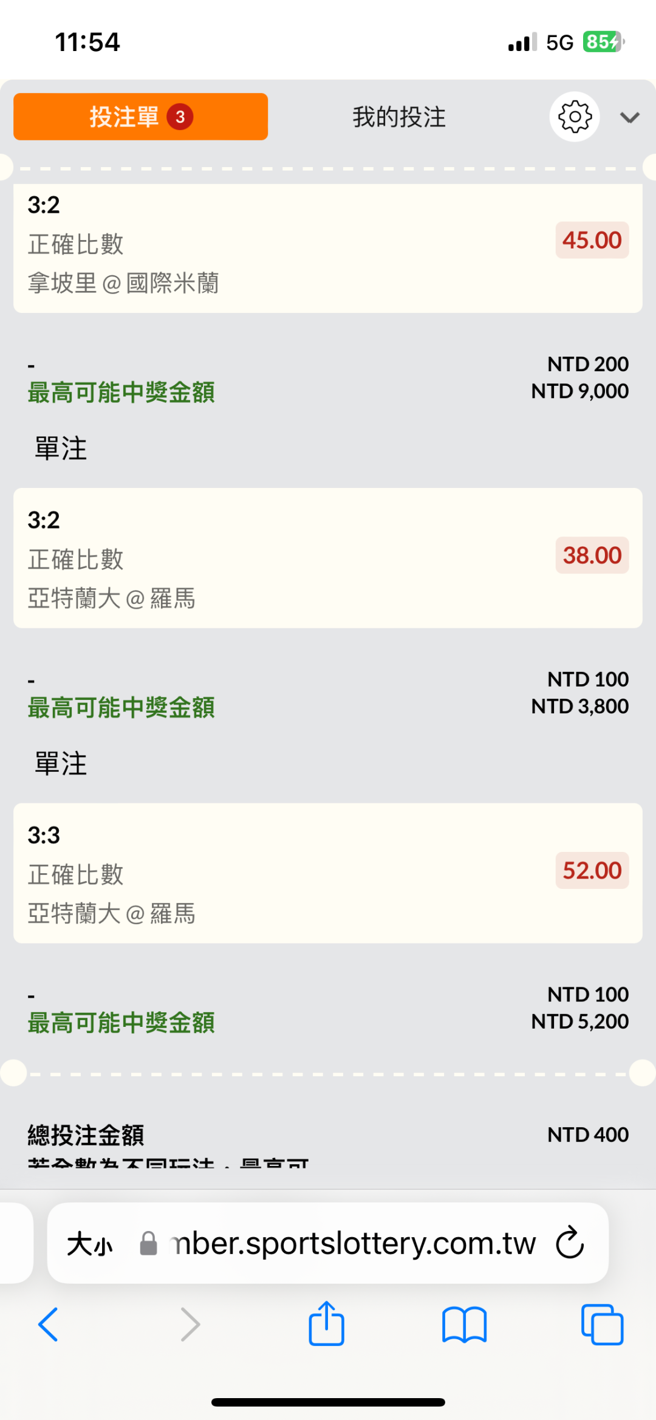Tap the NTD 100 stake for 38.00 bet
656x1420 pixels.
[588, 679]
